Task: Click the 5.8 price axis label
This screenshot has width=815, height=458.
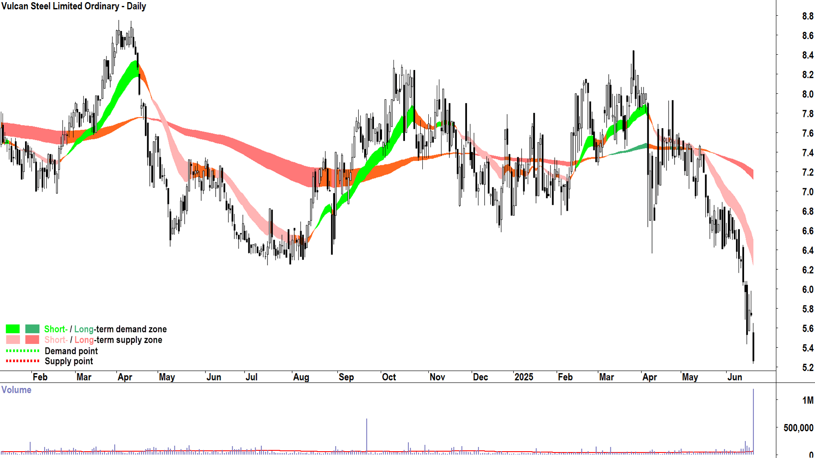Action: pos(807,309)
